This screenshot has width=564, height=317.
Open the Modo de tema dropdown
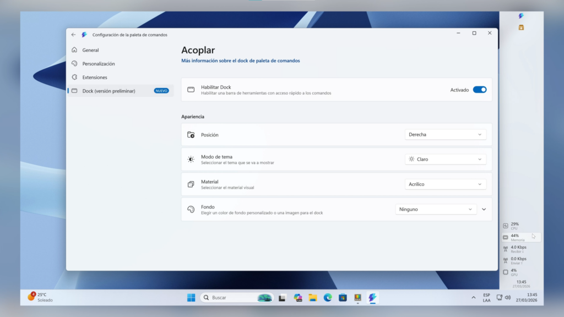(x=445, y=158)
